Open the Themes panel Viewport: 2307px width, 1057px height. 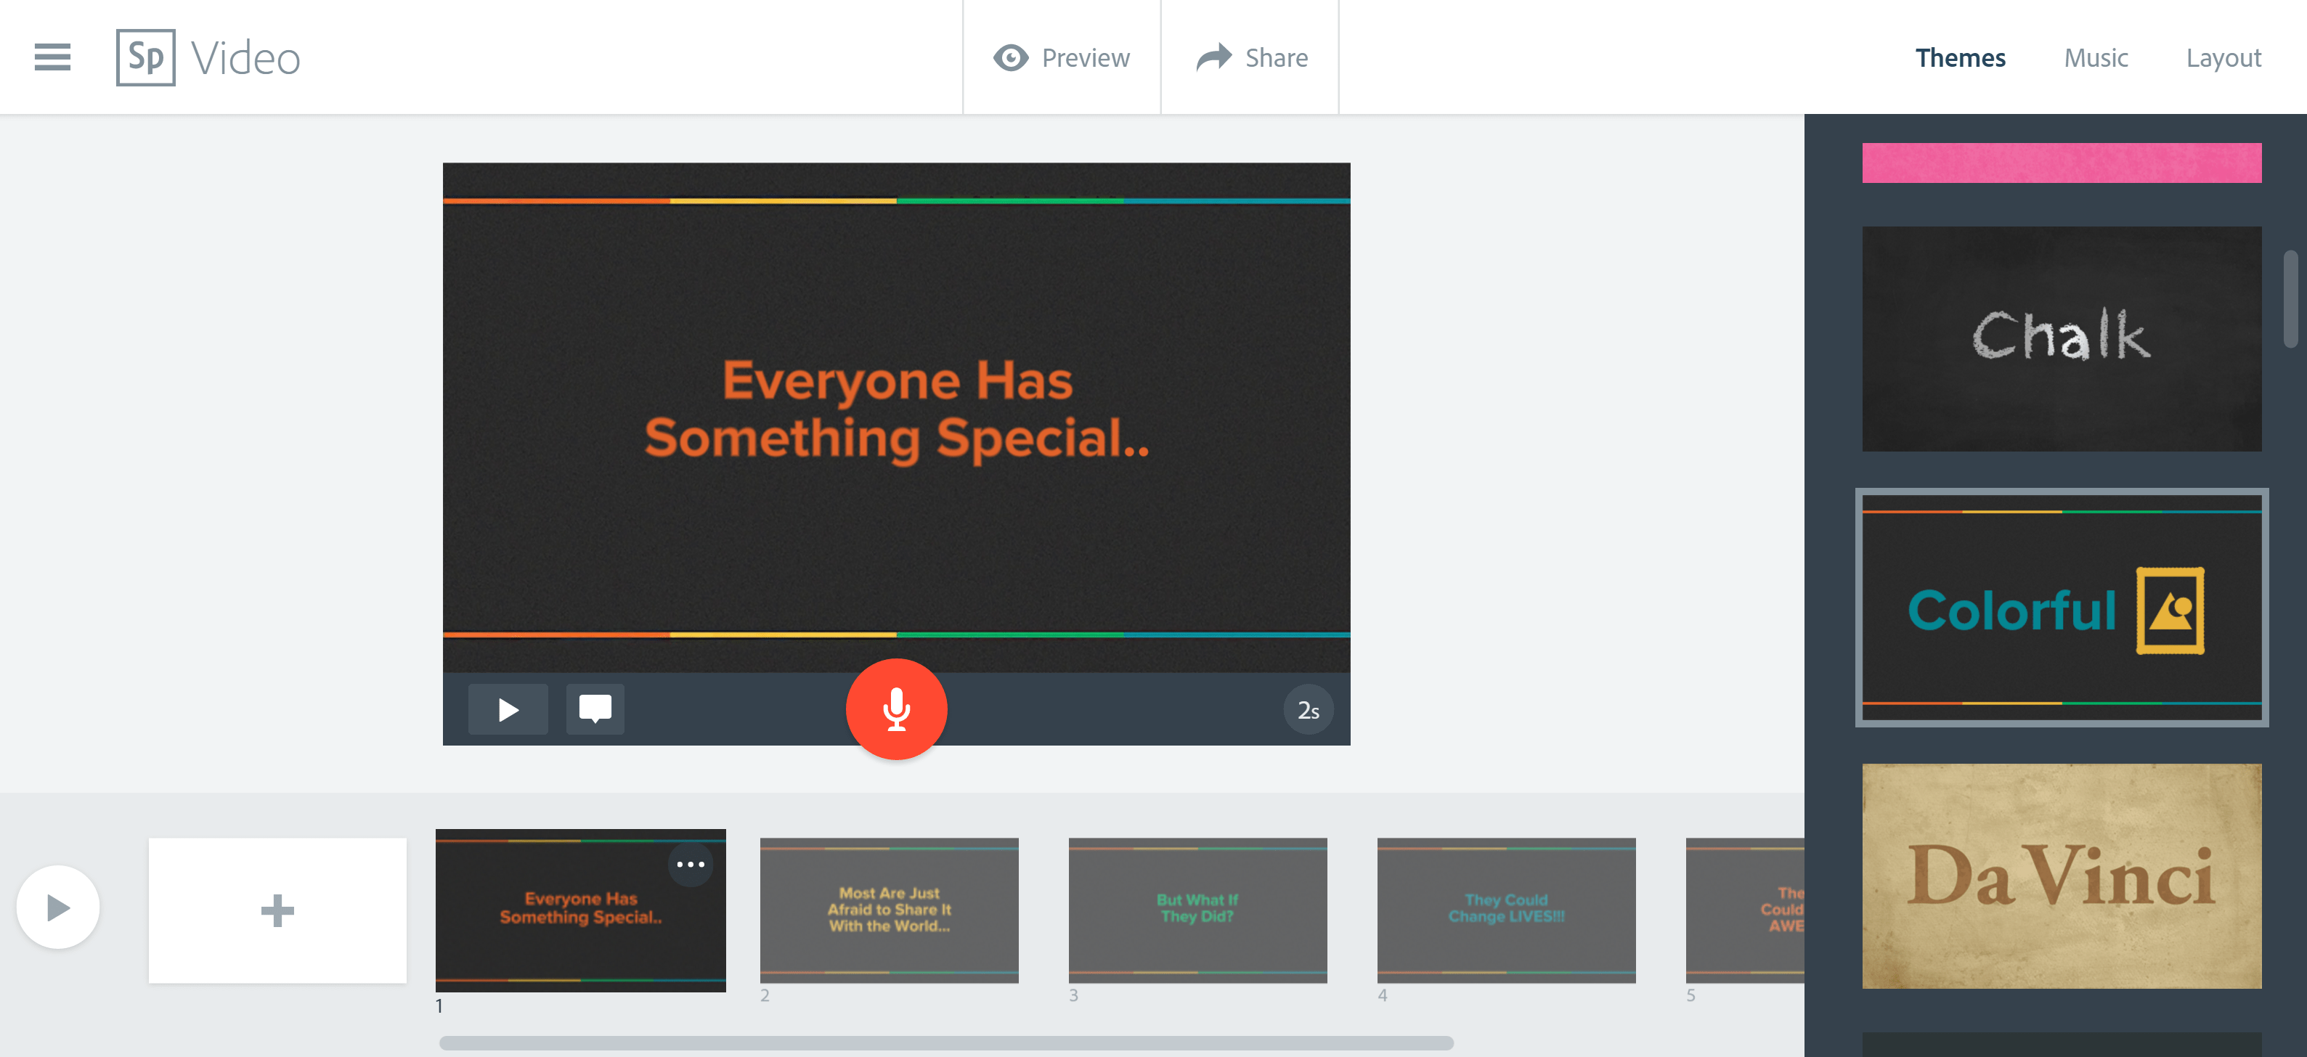click(1961, 57)
